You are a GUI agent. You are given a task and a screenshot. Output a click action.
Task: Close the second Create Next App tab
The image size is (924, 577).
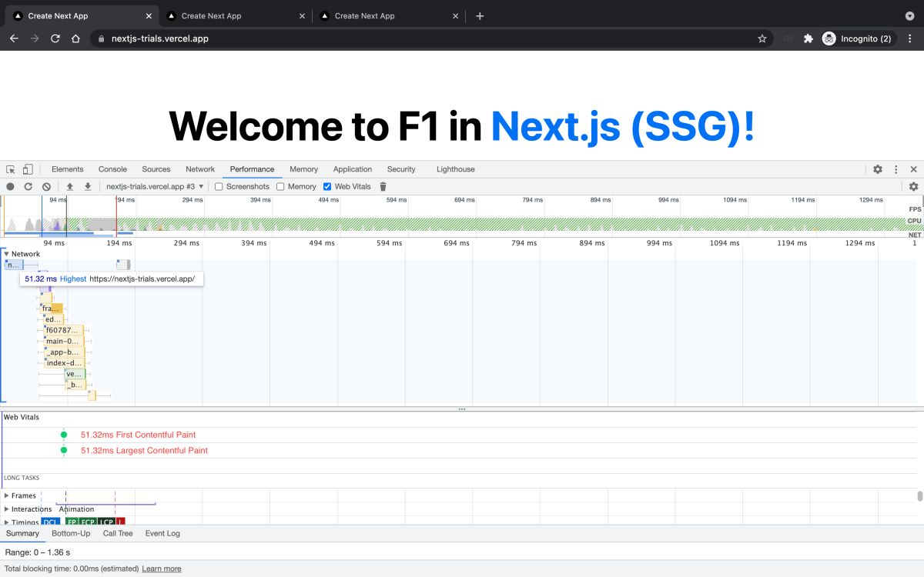coord(303,15)
